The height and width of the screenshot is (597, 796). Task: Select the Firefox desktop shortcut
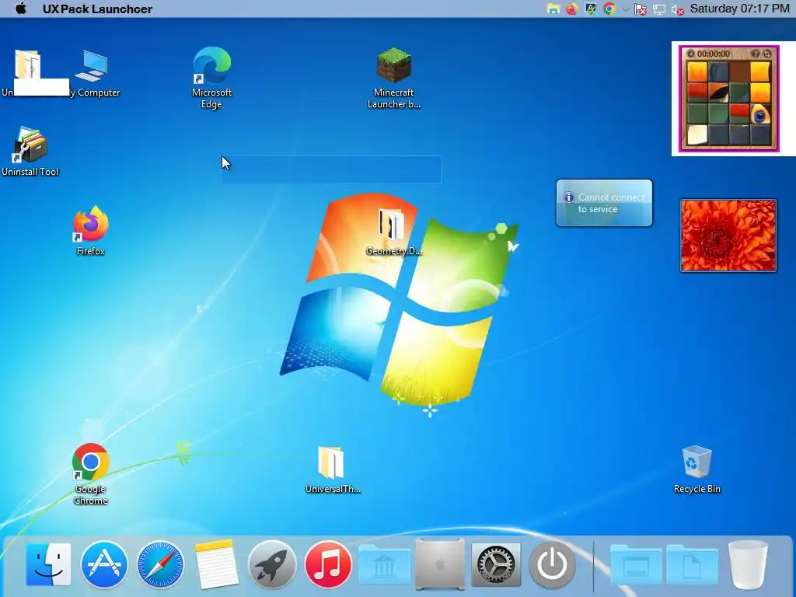click(91, 231)
